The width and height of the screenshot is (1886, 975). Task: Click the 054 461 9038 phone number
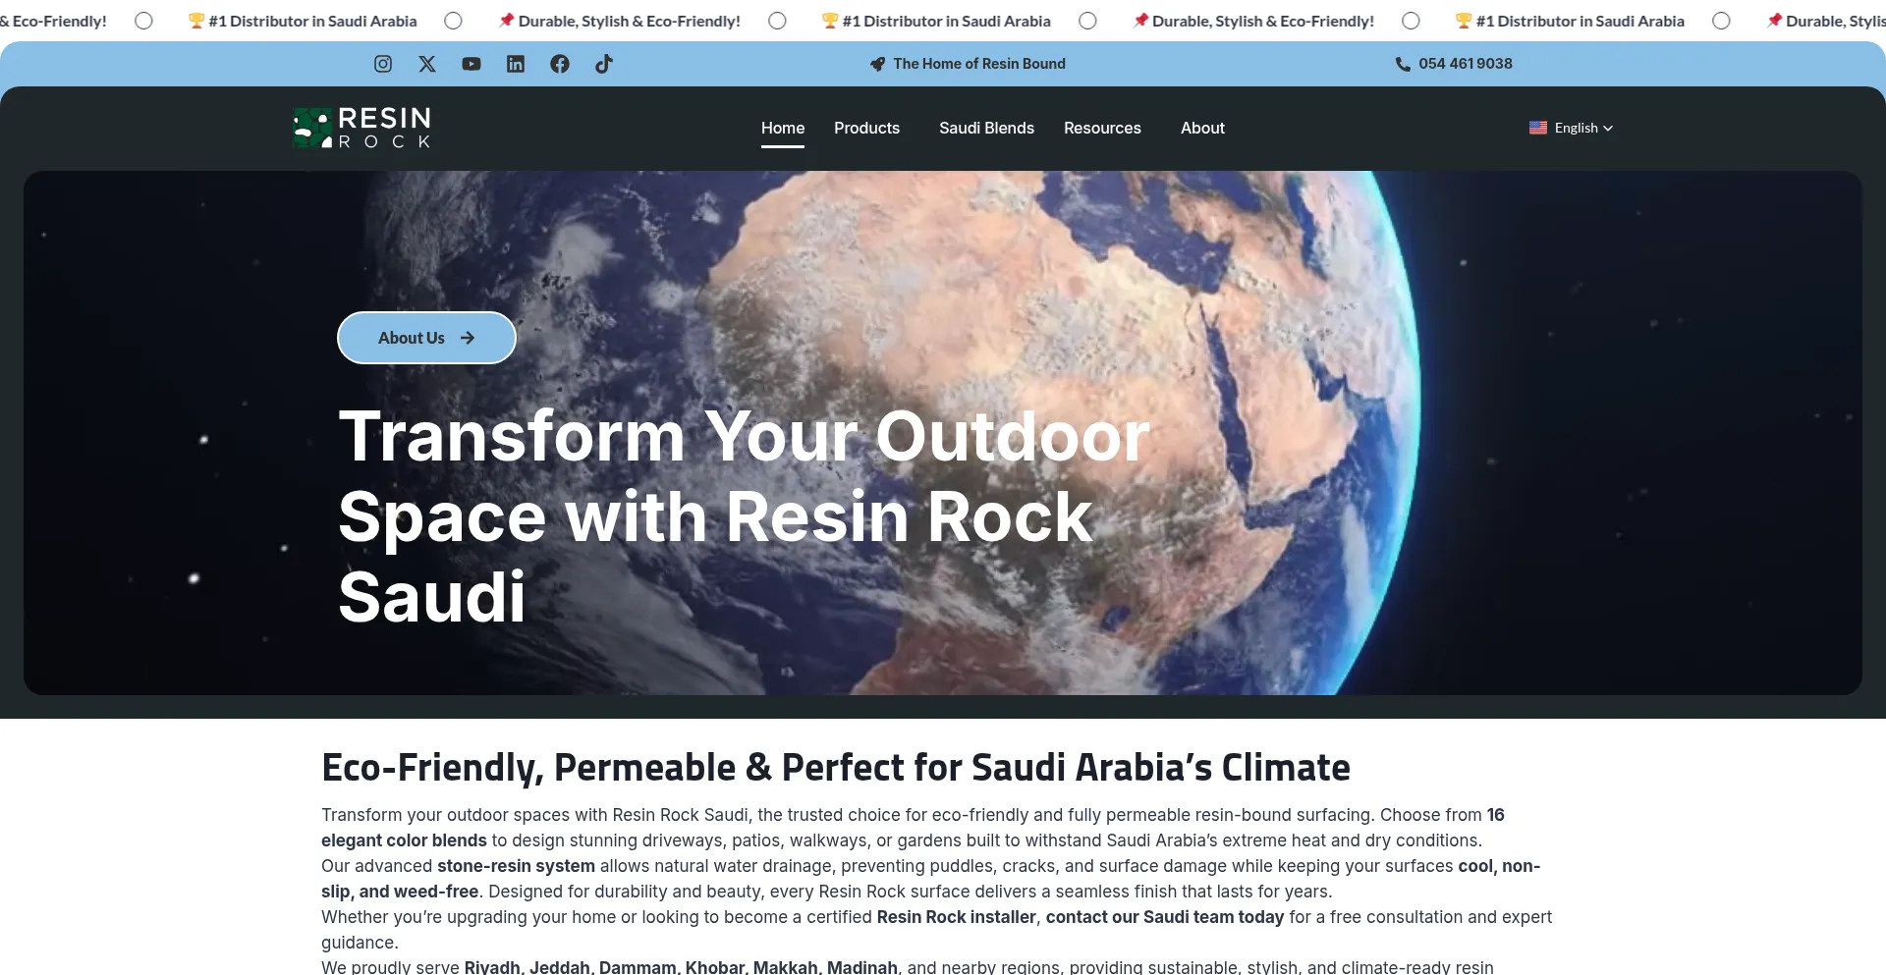[1465, 64]
